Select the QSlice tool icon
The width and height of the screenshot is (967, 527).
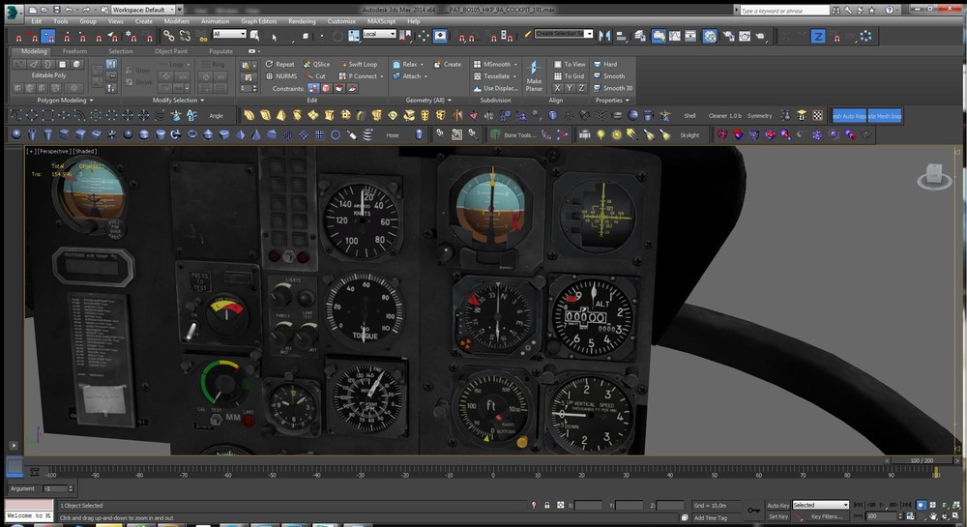[x=306, y=65]
